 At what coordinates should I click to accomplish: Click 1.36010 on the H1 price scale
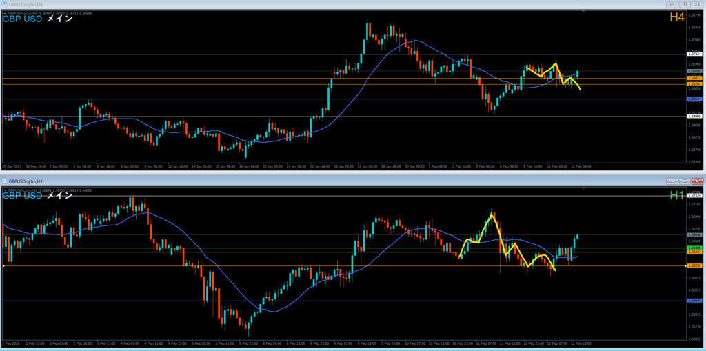(x=694, y=278)
